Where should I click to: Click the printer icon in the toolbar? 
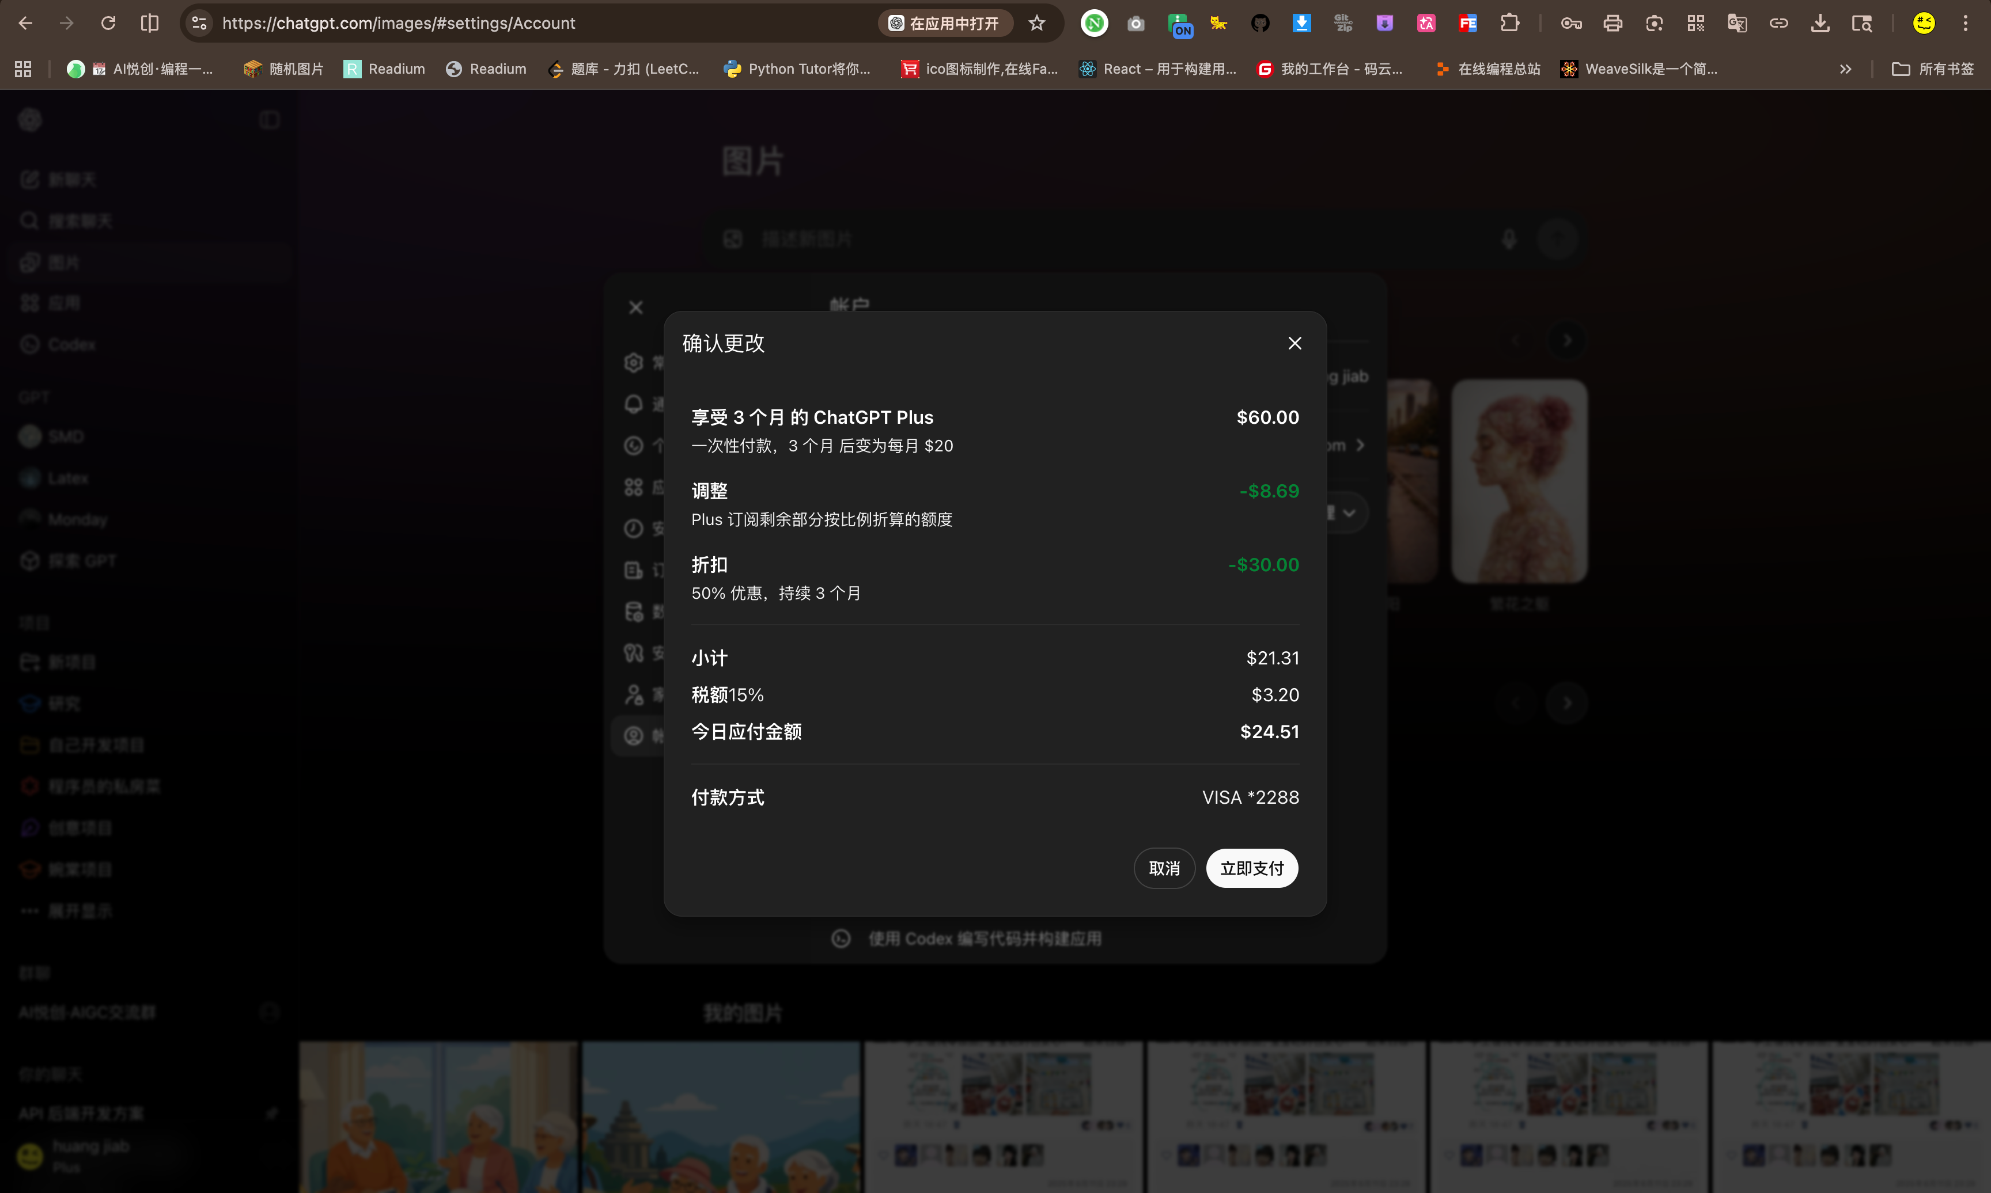[x=1613, y=23]
